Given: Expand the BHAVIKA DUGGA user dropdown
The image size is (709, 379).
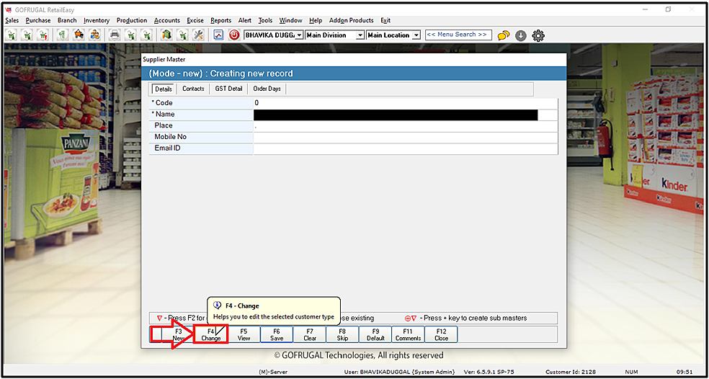Looking at the screenshot, I should (x=299, y=35).
